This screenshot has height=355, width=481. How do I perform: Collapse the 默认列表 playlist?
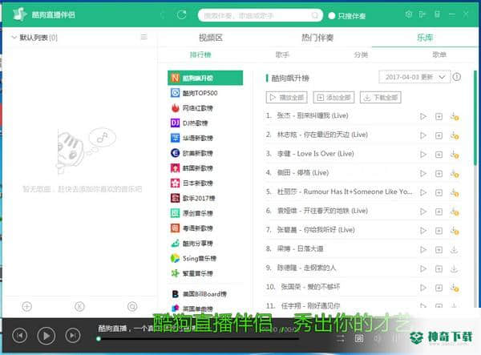point(14,37)
